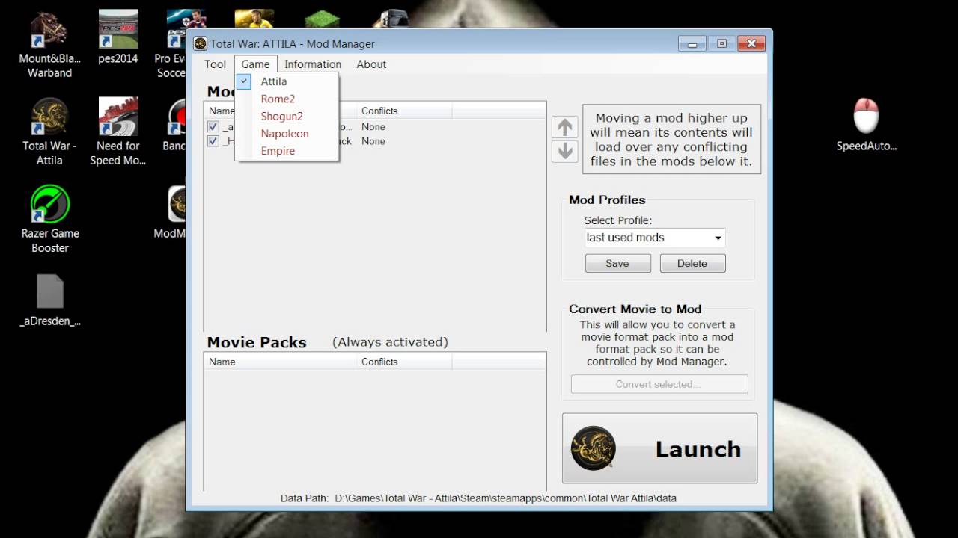Click the Name column header in Mods list
The height and width of the screenshot is (538, 958).
click(220, 111)
